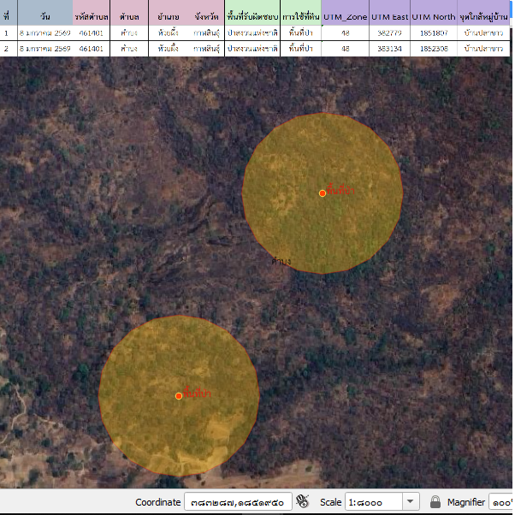
Task: Open the Scale dropdown arrow
Action: (411, 502)
